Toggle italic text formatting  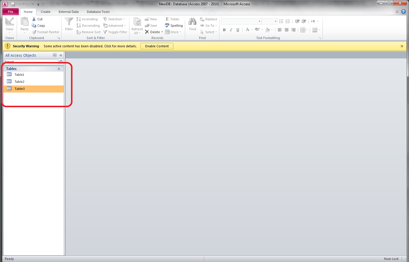231,30
